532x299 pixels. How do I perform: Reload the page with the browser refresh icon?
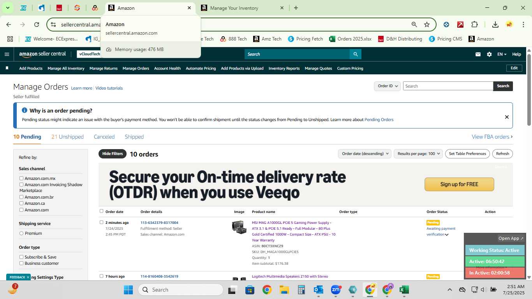tap(37, 25)
